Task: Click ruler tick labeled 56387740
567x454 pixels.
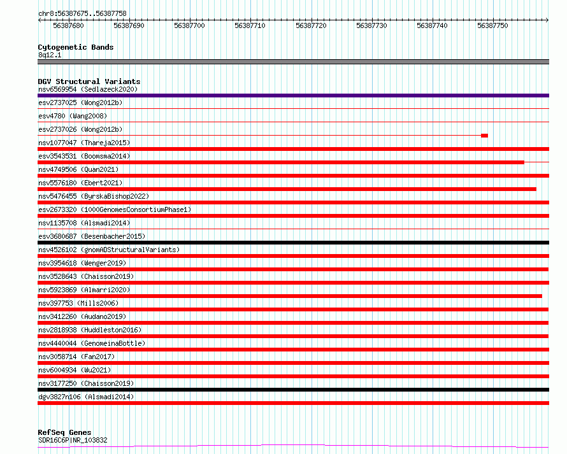Action: coord(432,25)
